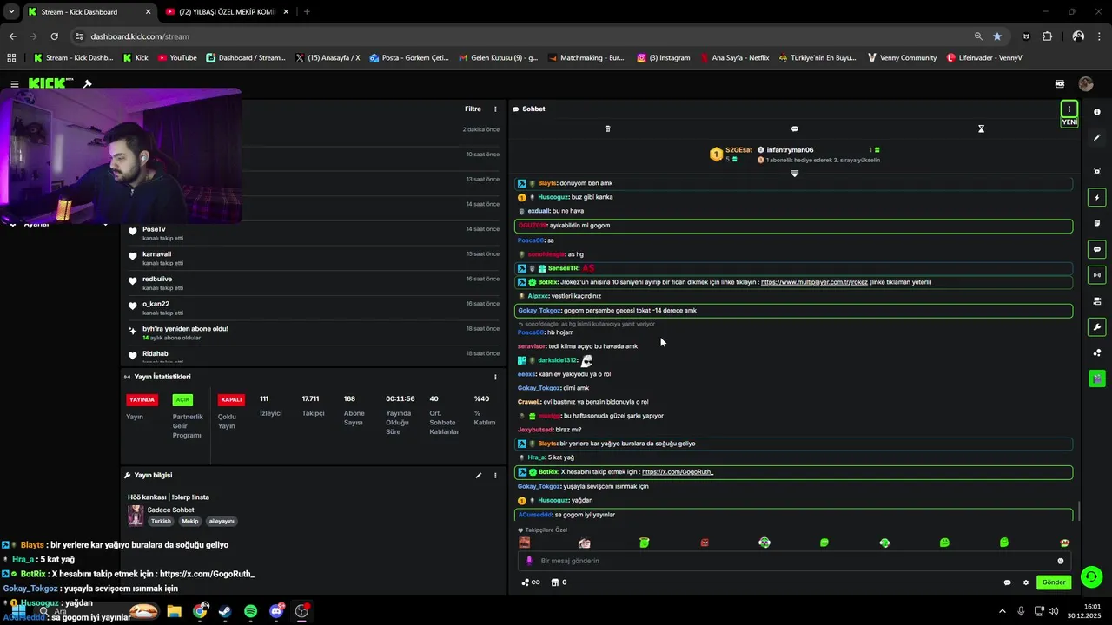The height and width of the screenshot is (625, 1112).
Task: Open the pencil edit icon in right sidebar
Action: [1097, 137]
